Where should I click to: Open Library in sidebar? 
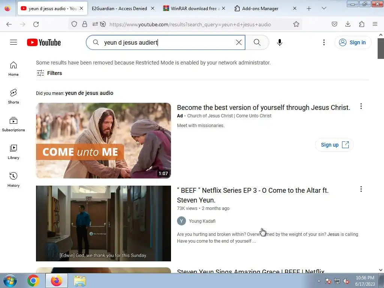click(x=13, y=152)
